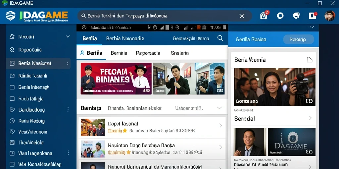
Task: Expand the filter row chevron down
Action: point(219,108)
